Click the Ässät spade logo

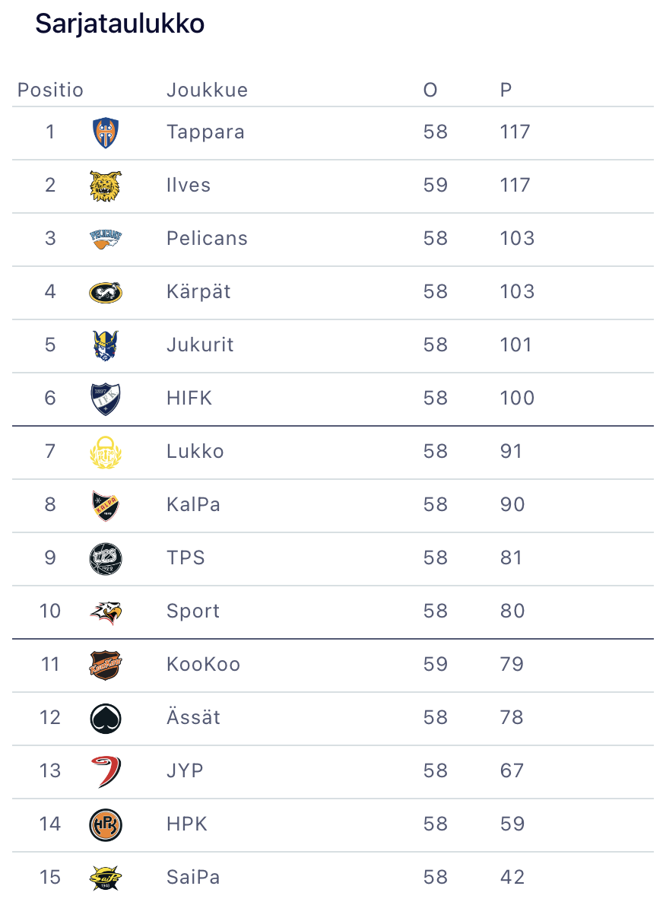pyautogui.click(x=105, y=718)
